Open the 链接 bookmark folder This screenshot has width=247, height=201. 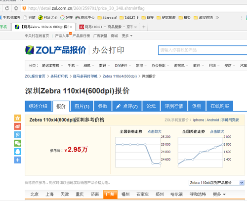click(x=148, y=17)
